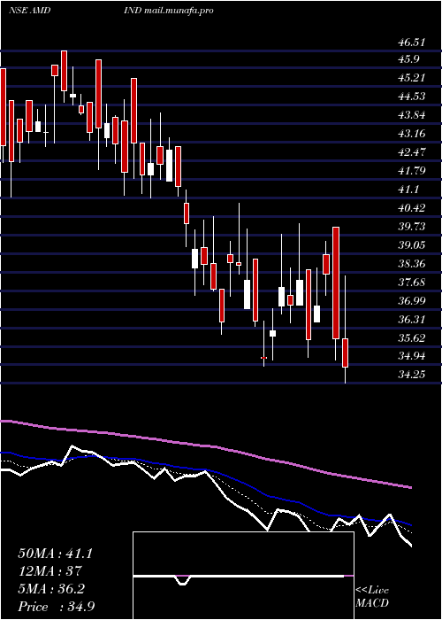Click the 44.53 price axis label
This screenshot has height=620, width=442.
(411, 97)
